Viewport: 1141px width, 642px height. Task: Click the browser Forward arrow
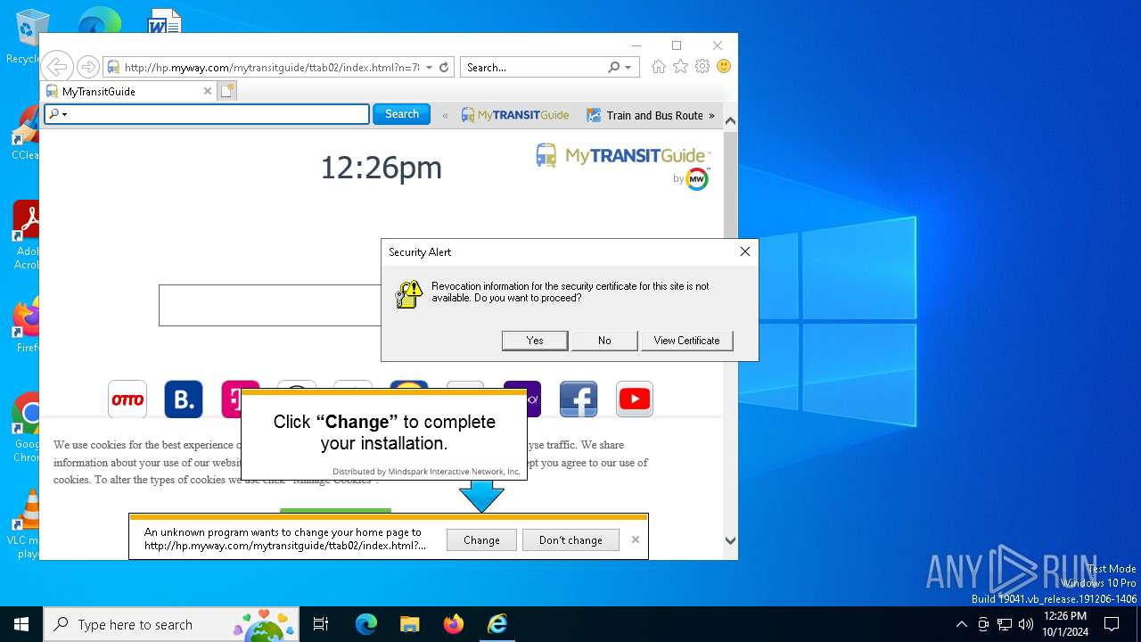click(87, 67)
